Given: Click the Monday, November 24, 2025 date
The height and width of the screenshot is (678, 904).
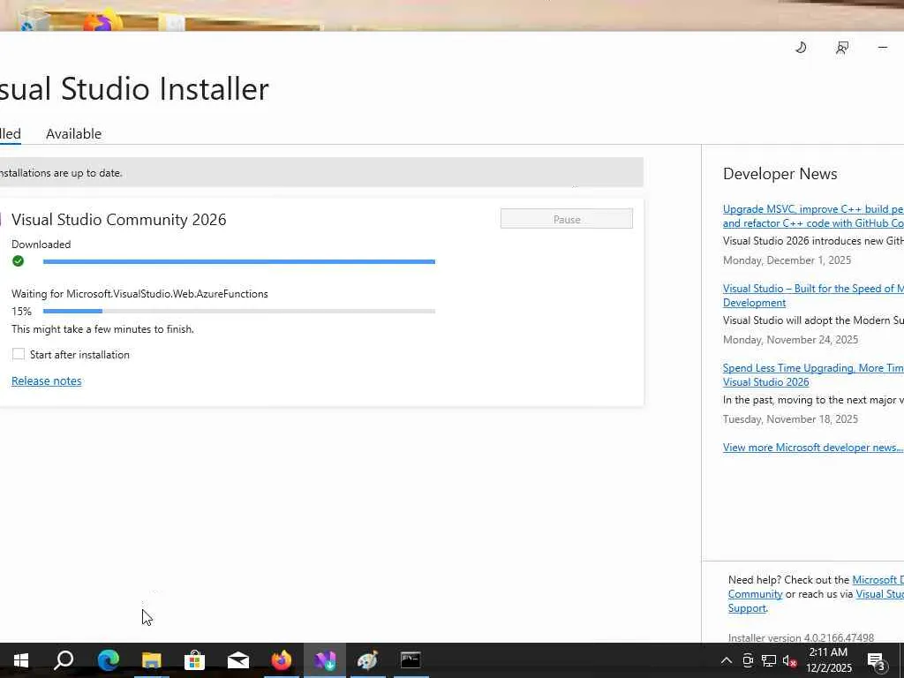Looking at the screenshot, I should (790, 340).
